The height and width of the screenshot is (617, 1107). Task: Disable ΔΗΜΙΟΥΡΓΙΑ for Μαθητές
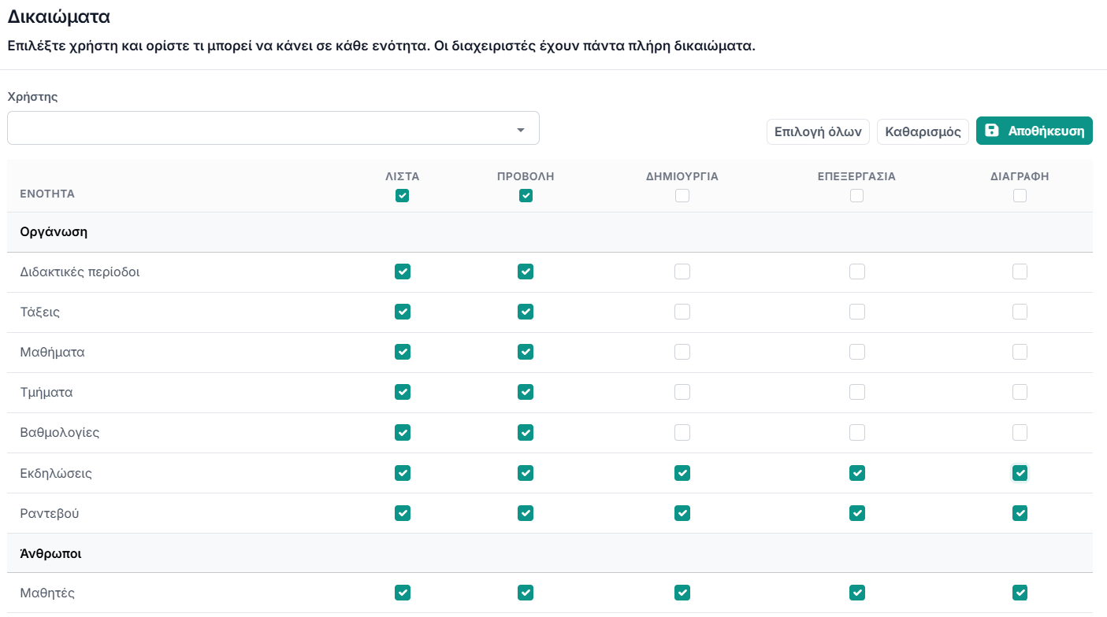[682, 593]
